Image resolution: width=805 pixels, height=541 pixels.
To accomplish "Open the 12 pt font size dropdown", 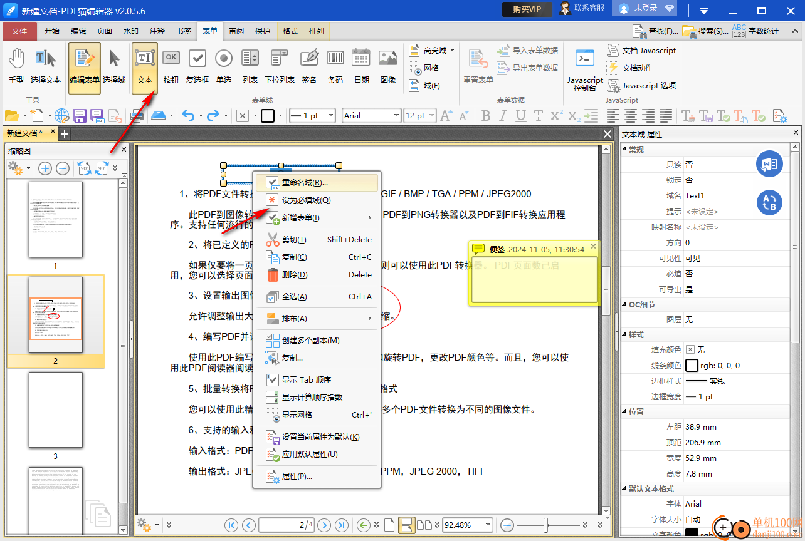I will tap(431, 116).
